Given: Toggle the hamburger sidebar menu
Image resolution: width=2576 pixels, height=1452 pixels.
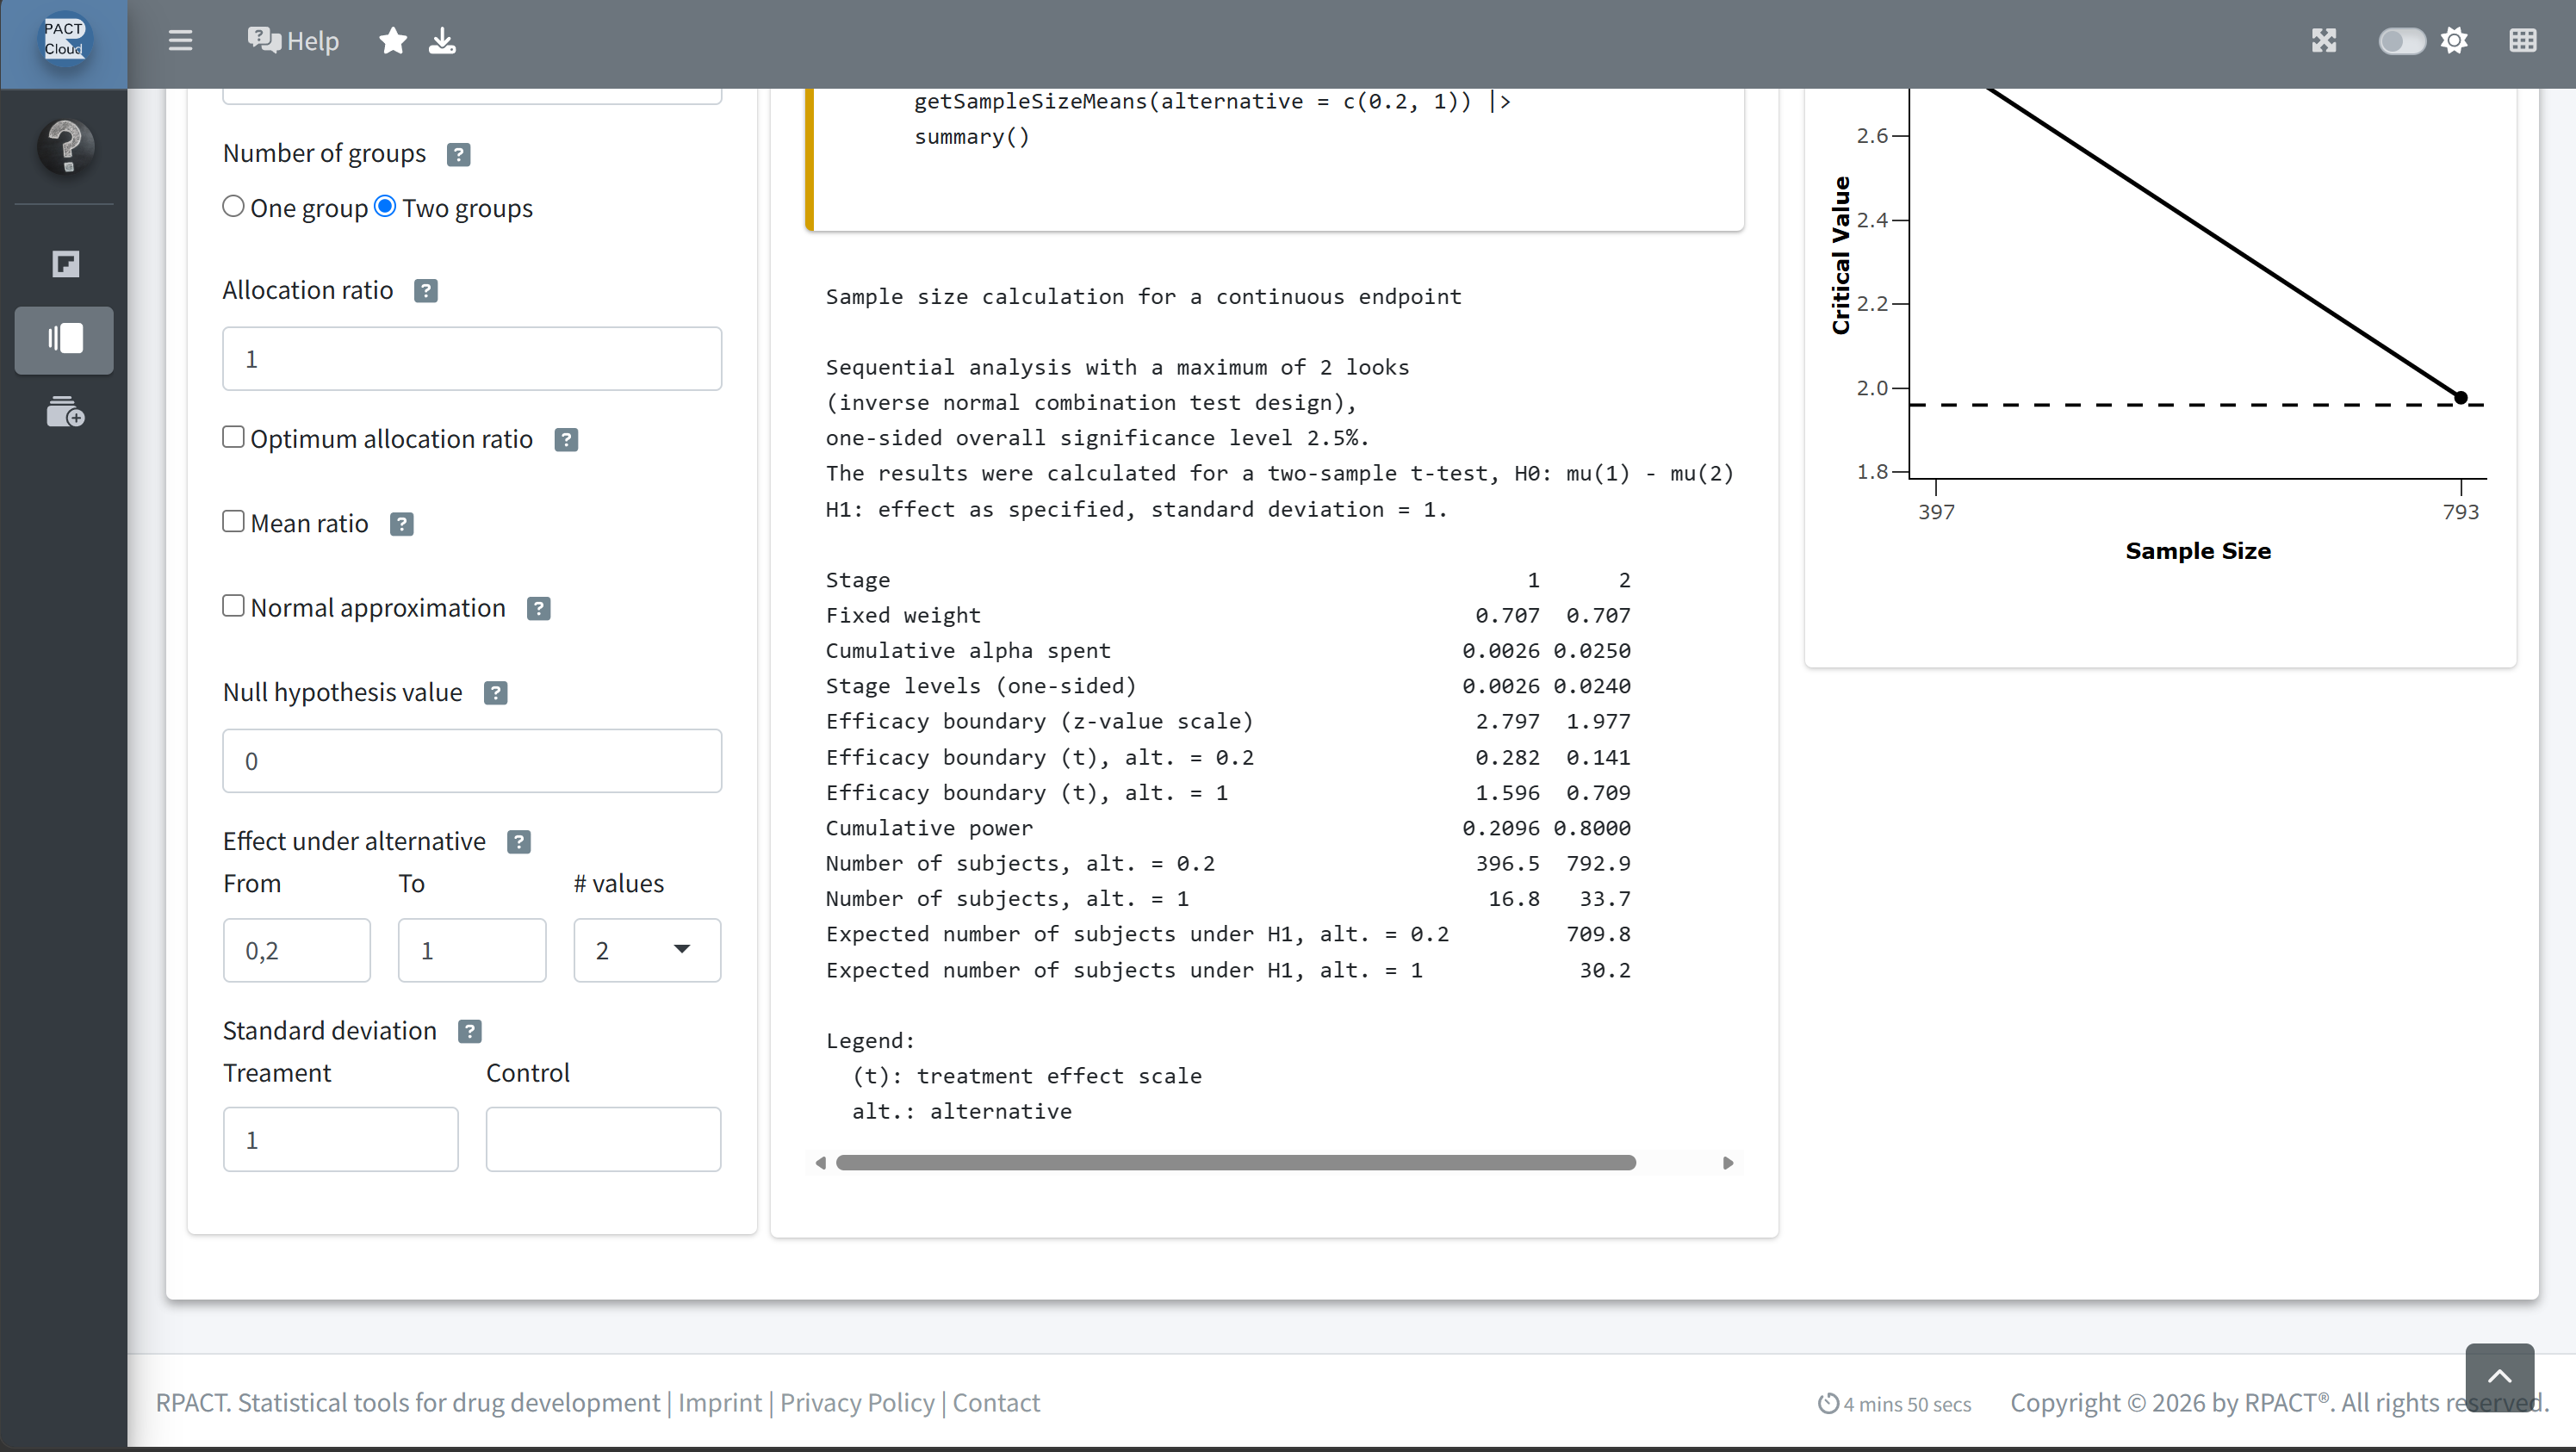Looking at the screenshot, I should click(180, 40).
